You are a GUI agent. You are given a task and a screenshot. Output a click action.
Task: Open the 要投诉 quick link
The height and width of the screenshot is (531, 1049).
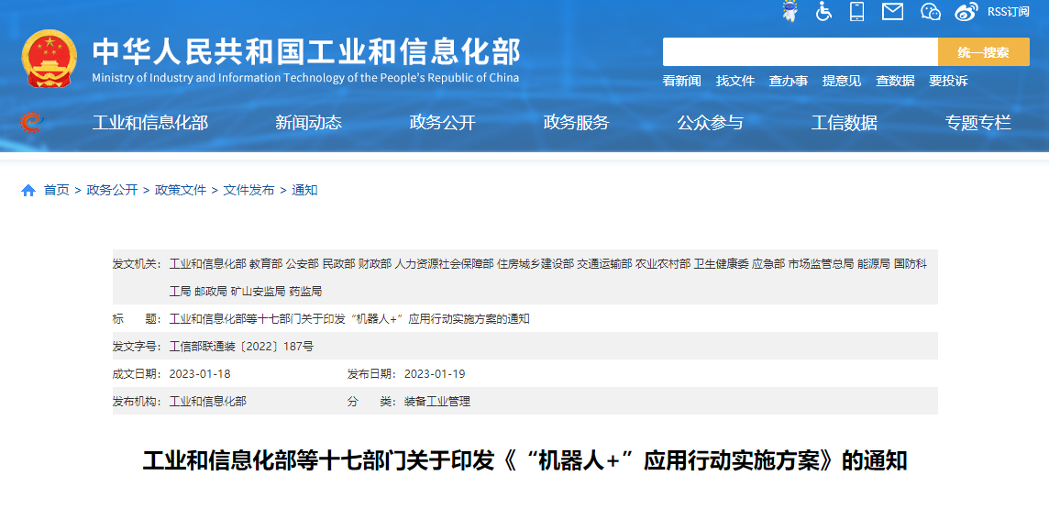tap(948, 81)
